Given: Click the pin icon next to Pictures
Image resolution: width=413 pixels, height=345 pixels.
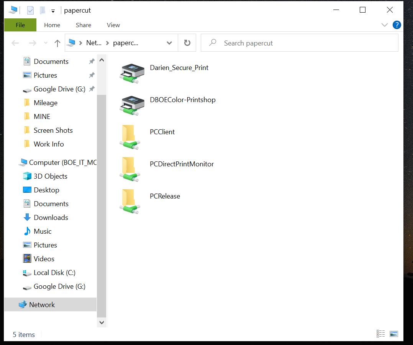Looking at the screenshot, I should pos(92,75).
